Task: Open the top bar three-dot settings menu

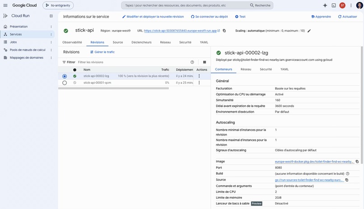Action: coord(351,5)
